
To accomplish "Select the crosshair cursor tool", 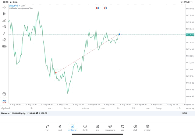I will (x=4, y=7).
